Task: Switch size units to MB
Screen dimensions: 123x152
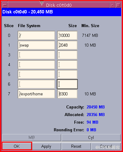Action: point(32,137)
